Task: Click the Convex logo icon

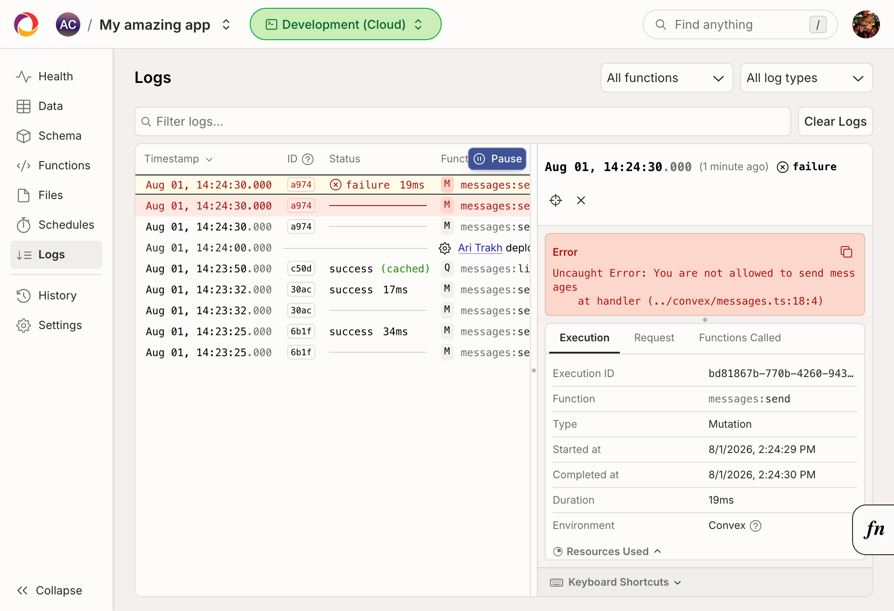Action: [26, 24]
